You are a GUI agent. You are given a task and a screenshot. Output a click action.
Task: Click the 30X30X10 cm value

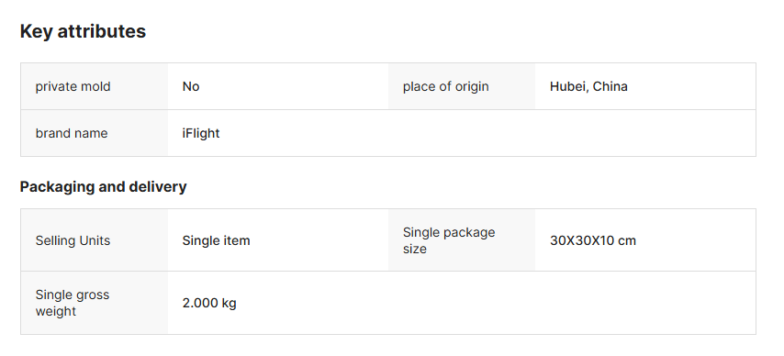tap(593, 240)
